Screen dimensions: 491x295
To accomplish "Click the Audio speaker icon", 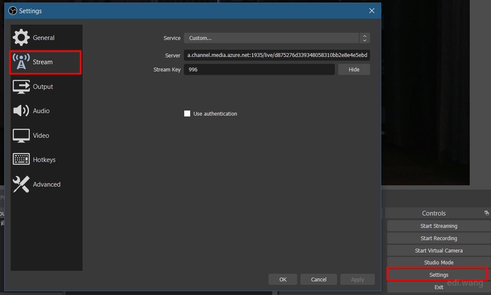I will point(21,111).
